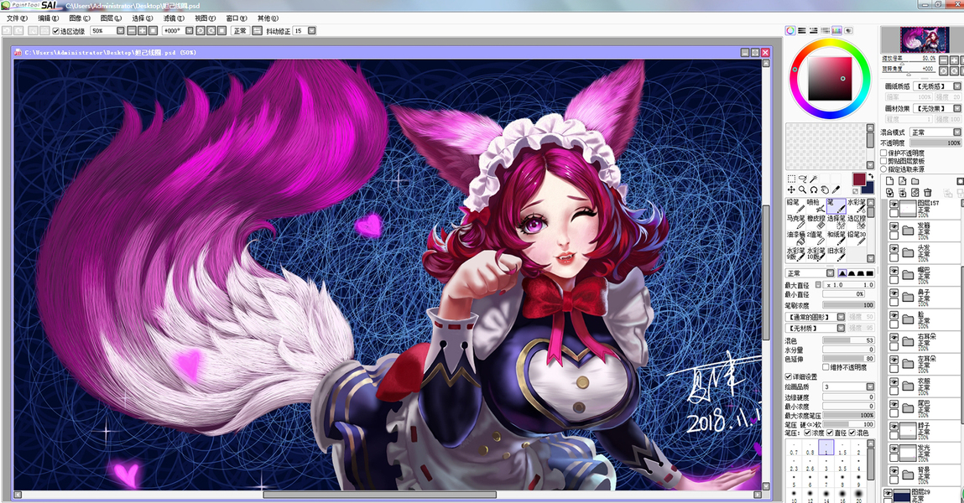Screen dimensions: 964x503
Task: Select the rectangular selection tool
Action: [791, 179]
